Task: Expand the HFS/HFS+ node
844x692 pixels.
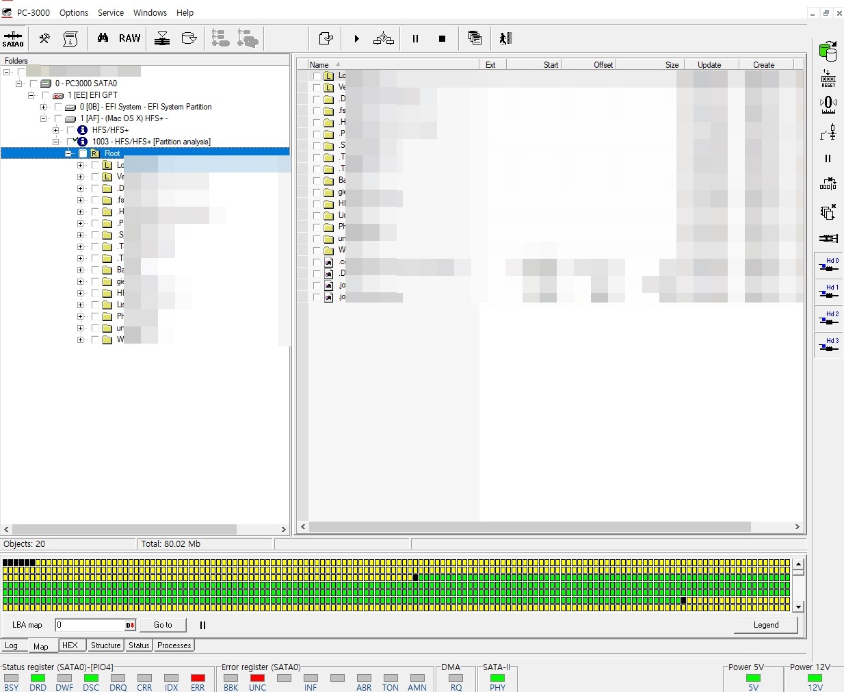Action: [56, 130]
